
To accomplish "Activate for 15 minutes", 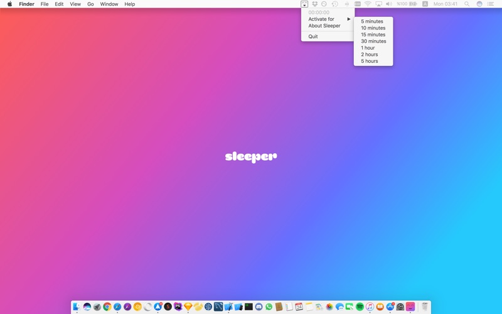I will tap(373, 35).
